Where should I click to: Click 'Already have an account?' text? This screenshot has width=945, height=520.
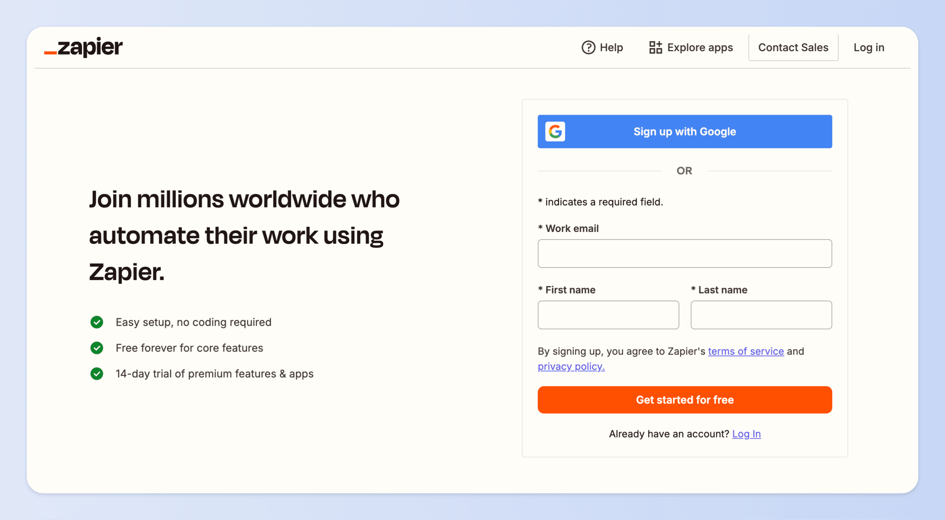click(x=669, y=434)
